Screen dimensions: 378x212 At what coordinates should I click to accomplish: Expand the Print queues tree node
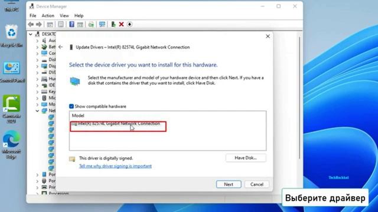[x=37, y=187]
